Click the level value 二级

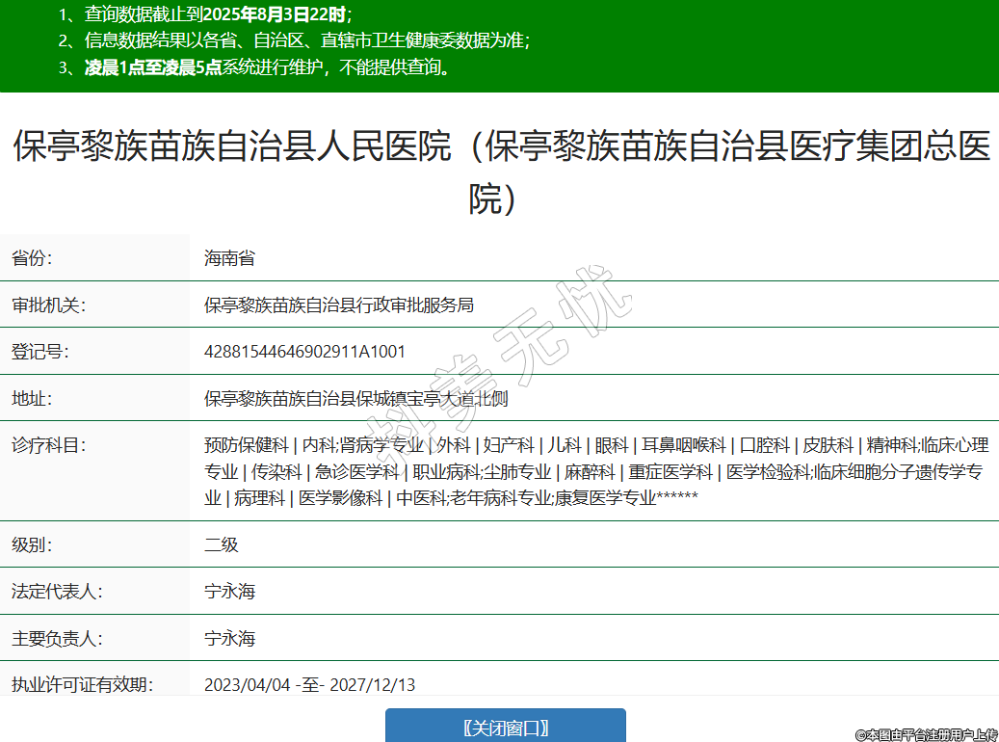click(221, 544)
